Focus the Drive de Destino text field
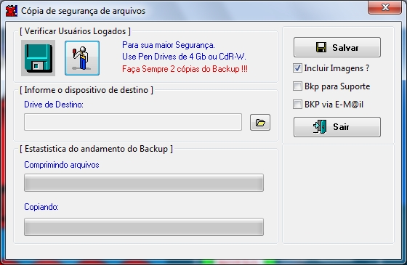407x265 pixels. (x=133, y=122)
